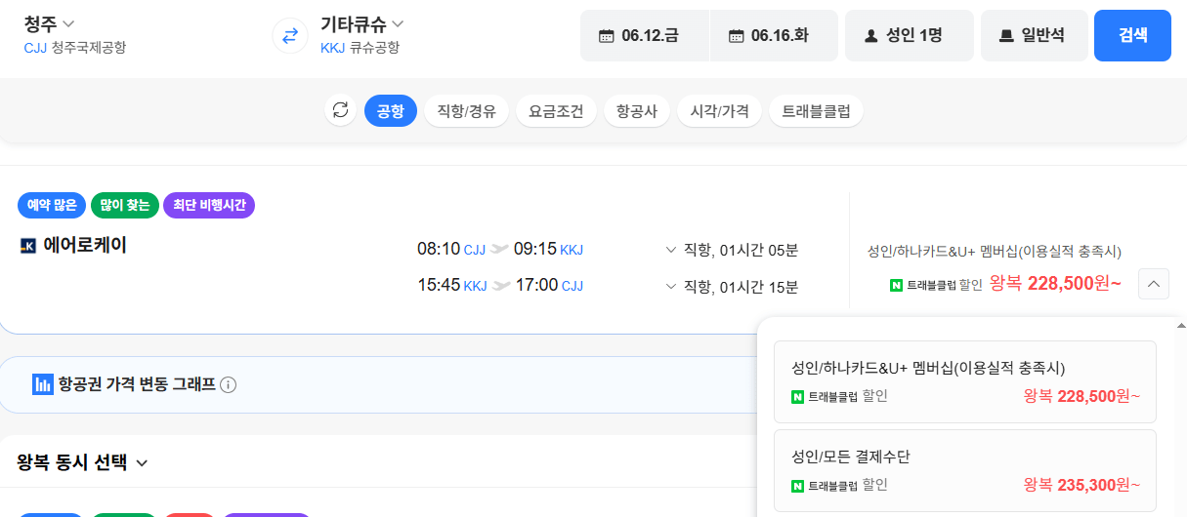The width and height of the screenshot is (1187, 517).
Task: Click outbound departure time 08:10
Action: point(439,249)
